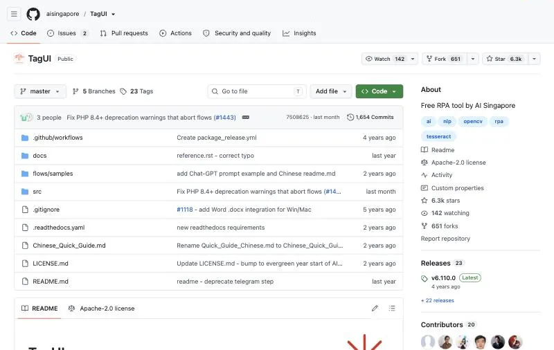
Task: View 1,654 Commits history
Action: click(370, 117)
